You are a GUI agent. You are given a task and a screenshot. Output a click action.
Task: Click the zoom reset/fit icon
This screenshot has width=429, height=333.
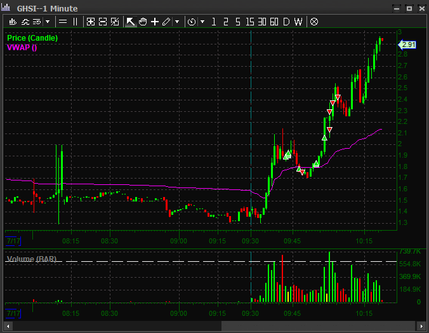coord(115,22)
